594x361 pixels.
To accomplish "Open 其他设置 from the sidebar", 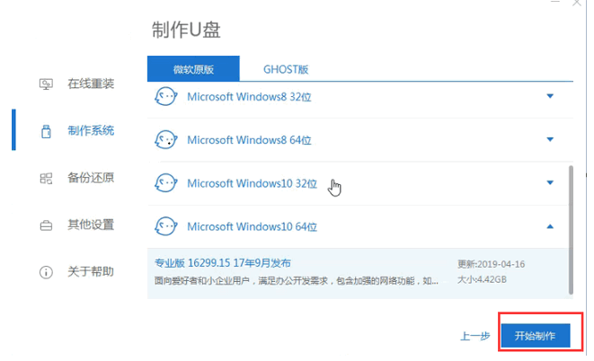I will click(91, 225).
